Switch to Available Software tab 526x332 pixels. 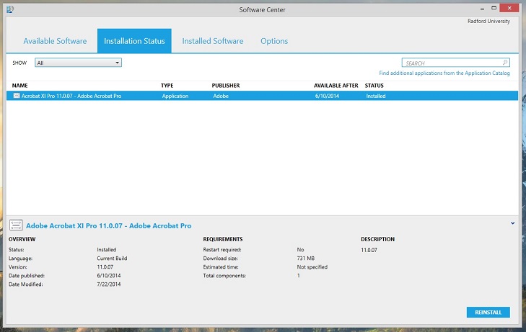[x=55, y=41]
